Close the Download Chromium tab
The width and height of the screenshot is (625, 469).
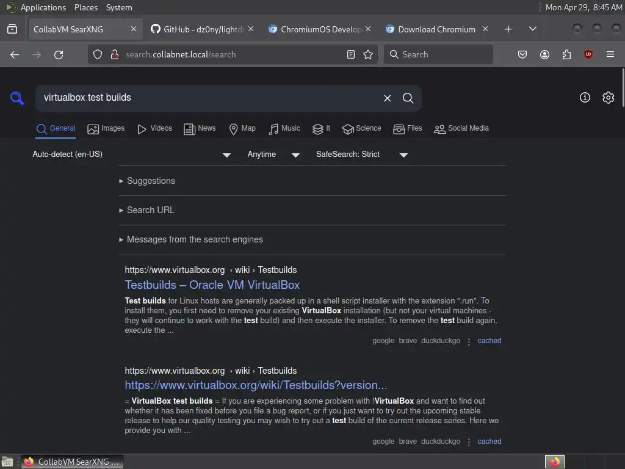click(x=485, y=29)
